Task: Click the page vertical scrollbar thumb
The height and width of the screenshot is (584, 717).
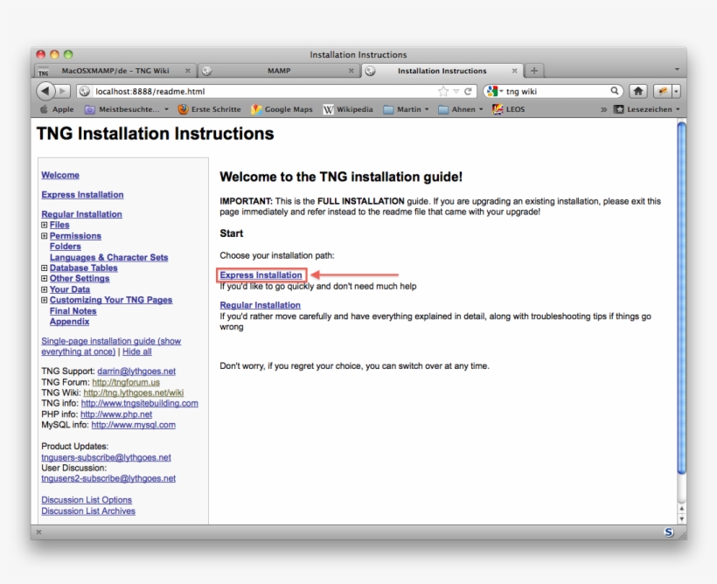Action: point(681,298)
